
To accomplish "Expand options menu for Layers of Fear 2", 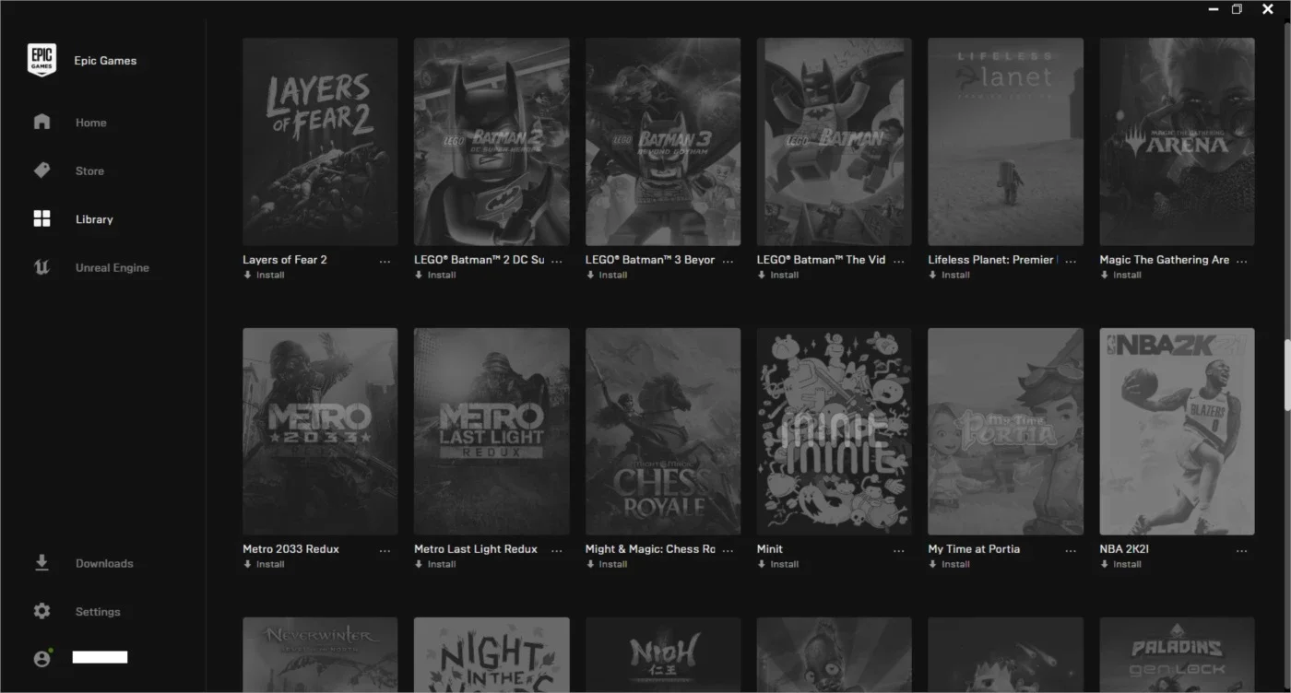I will pyautogui.click(x=385, y=262).
